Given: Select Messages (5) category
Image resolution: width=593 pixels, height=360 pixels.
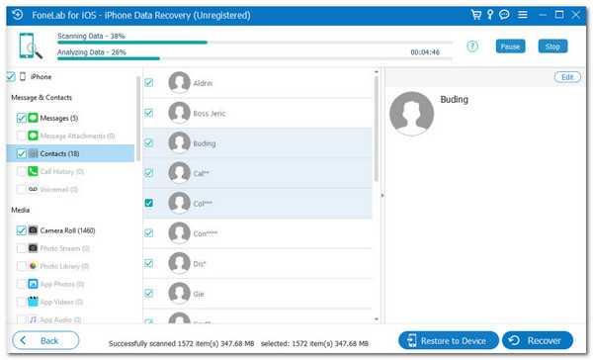Looking at the screenshot, I should point(58,118).
